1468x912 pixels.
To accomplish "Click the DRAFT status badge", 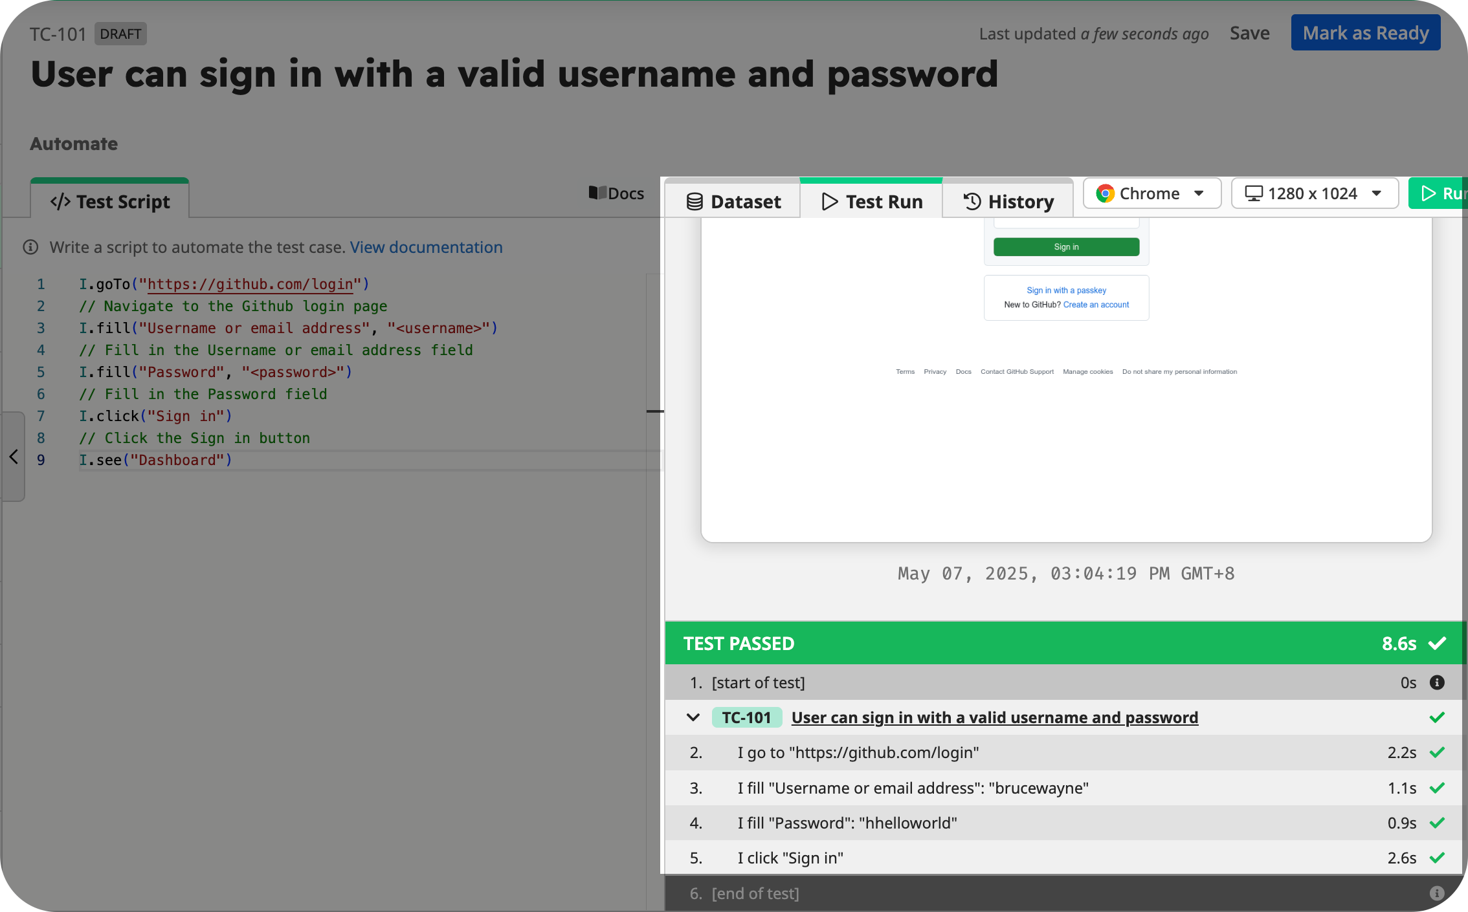I will (120, 34).
